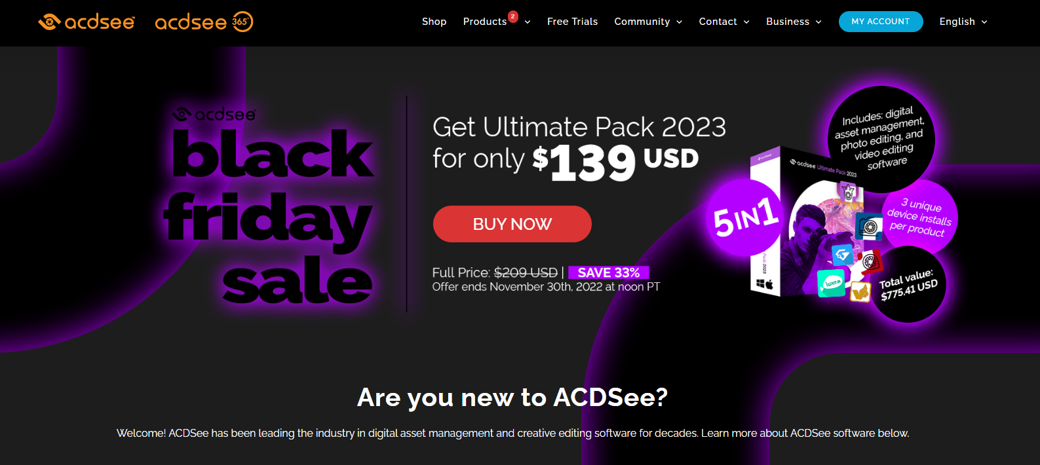The image size is (1040, 465).
Task: Expand the Business dropdown menu
Action: click(x=794, y=22)
